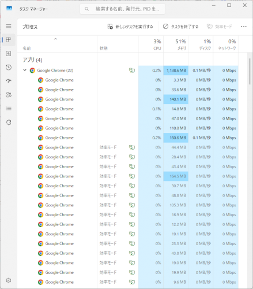Click the Task Manager app icon in title bar

point(9,9)
